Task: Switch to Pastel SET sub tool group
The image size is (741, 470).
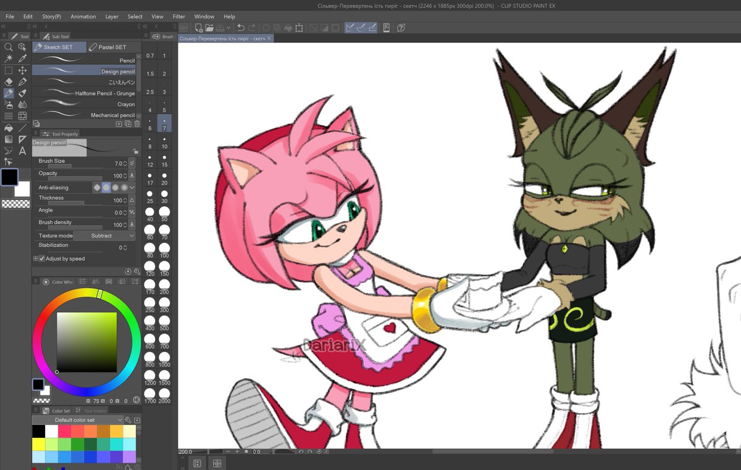Action: [111, 47]
